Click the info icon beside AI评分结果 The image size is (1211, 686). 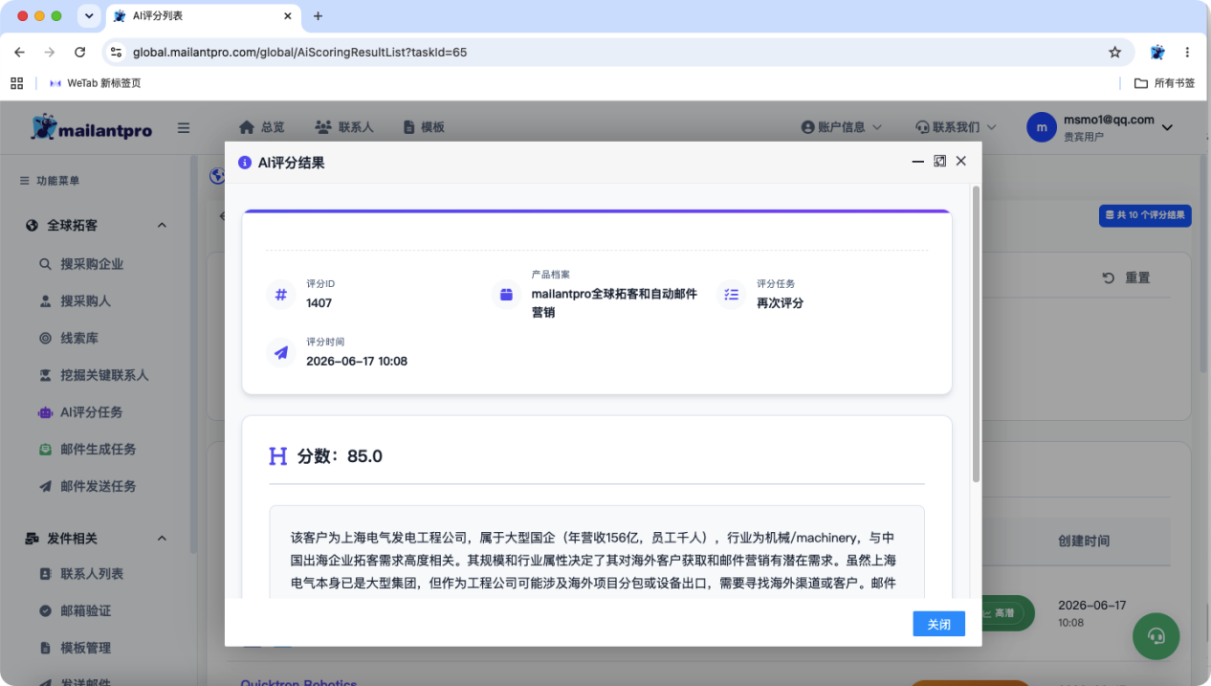tap(245, 163)
